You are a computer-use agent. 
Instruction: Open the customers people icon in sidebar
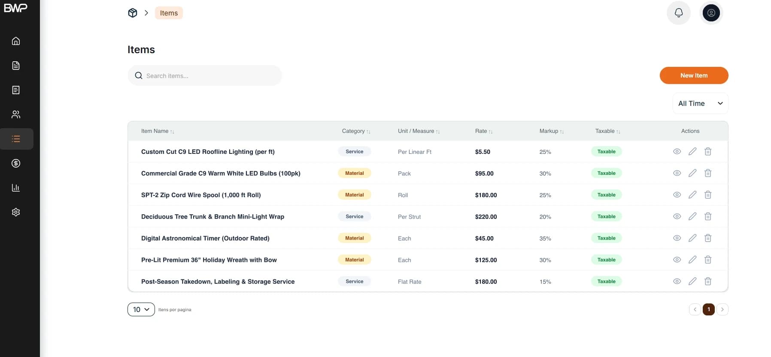(x=16, y=114)
